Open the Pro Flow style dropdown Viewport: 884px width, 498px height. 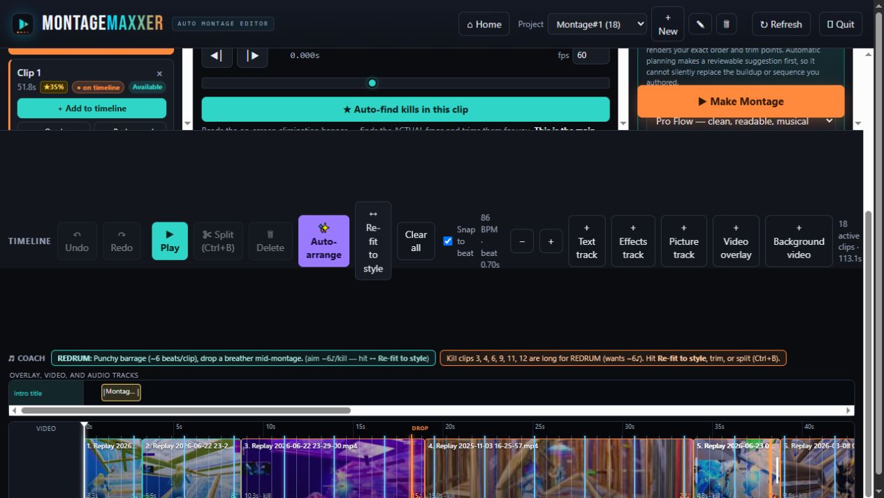[x=741, y=122]
